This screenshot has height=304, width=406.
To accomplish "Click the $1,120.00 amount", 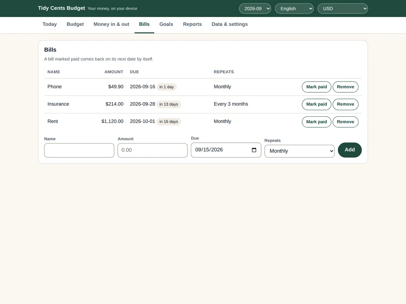I will (112, 121).
